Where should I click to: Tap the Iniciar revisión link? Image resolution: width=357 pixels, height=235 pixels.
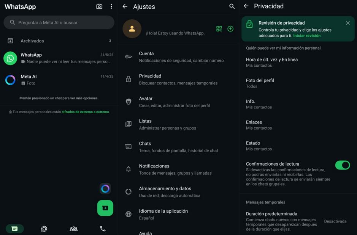tap(306, 36)
